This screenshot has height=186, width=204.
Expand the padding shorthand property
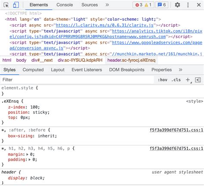(30, 160)
